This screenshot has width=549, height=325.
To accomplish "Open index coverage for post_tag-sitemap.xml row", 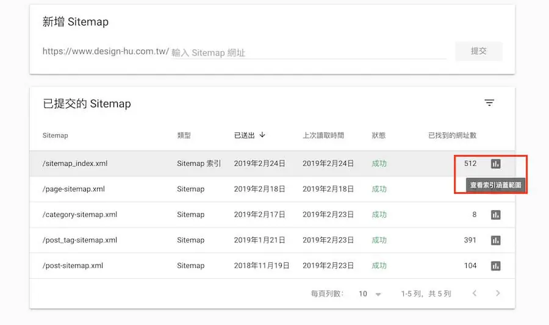I will pyautogui.click(x=495, y=240).
